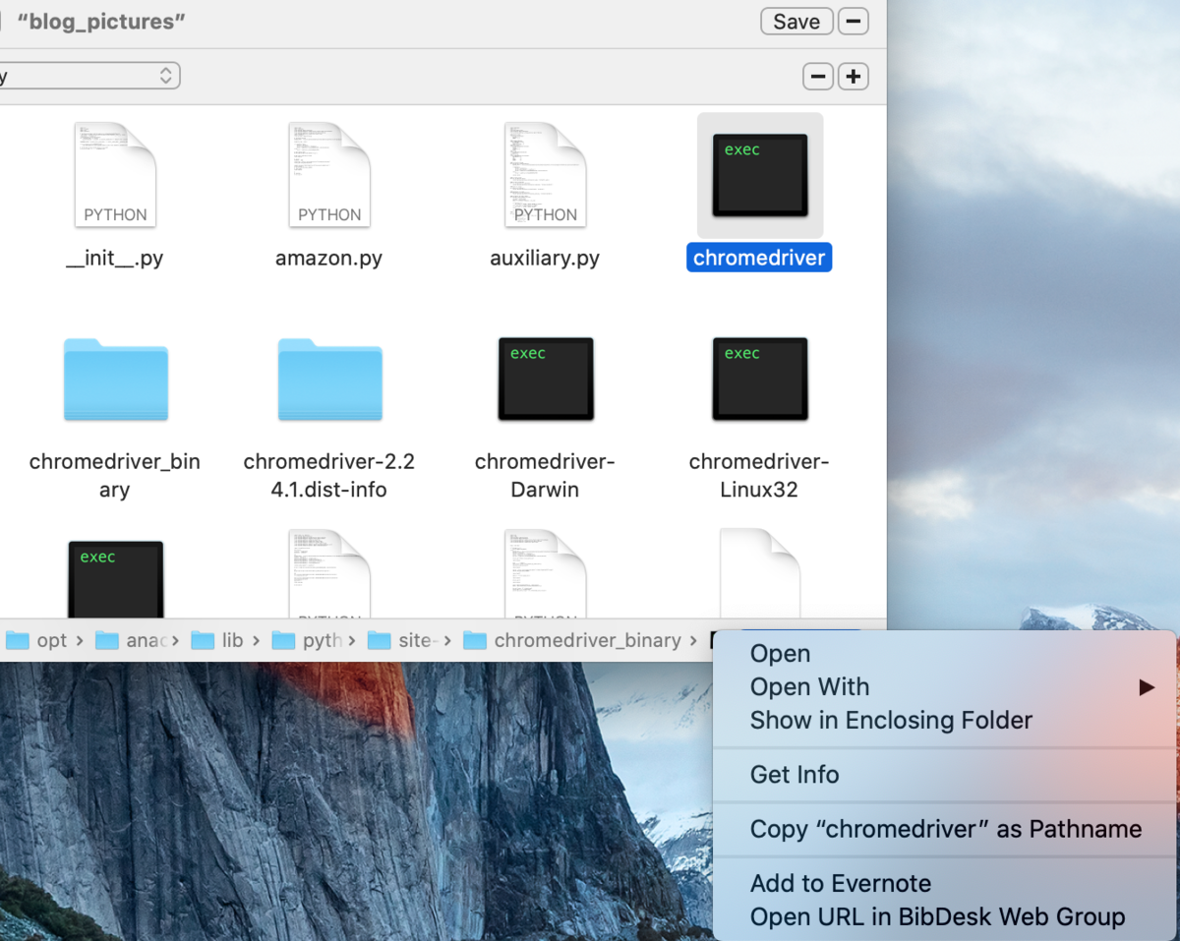Select the chromedriver-Darwin exec icon
This screenshot has height=941, width=1180.
coord(546,379)
